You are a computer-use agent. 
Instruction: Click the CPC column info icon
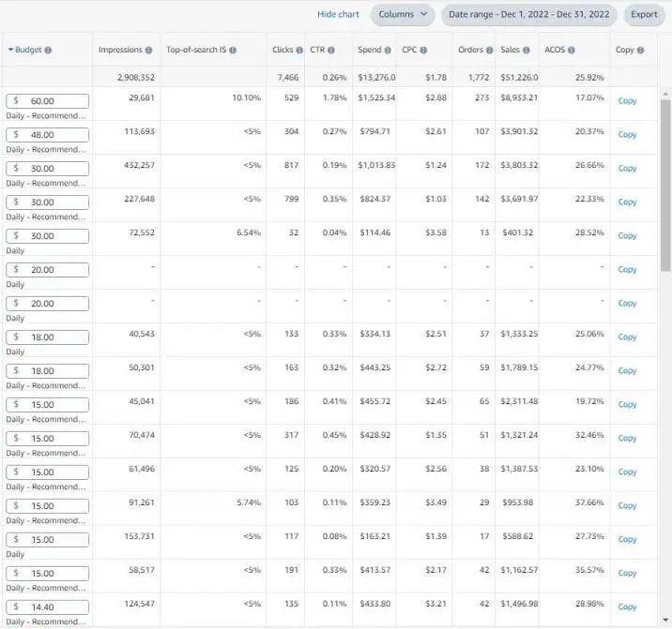click(423, 50)
